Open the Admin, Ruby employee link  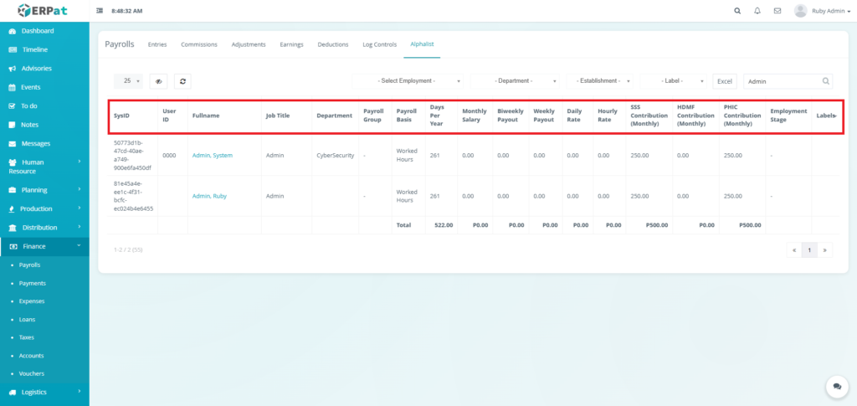pos(209,196)
